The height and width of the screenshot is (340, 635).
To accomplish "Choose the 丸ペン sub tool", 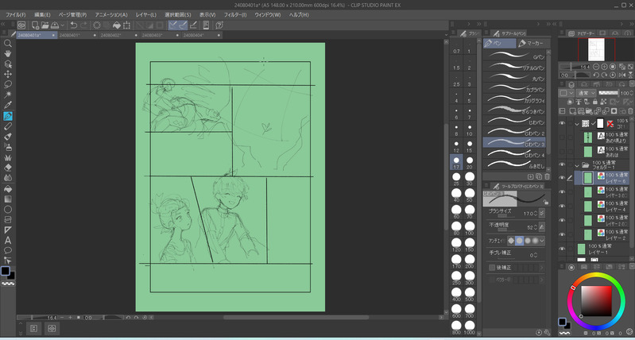I will 514,79.
